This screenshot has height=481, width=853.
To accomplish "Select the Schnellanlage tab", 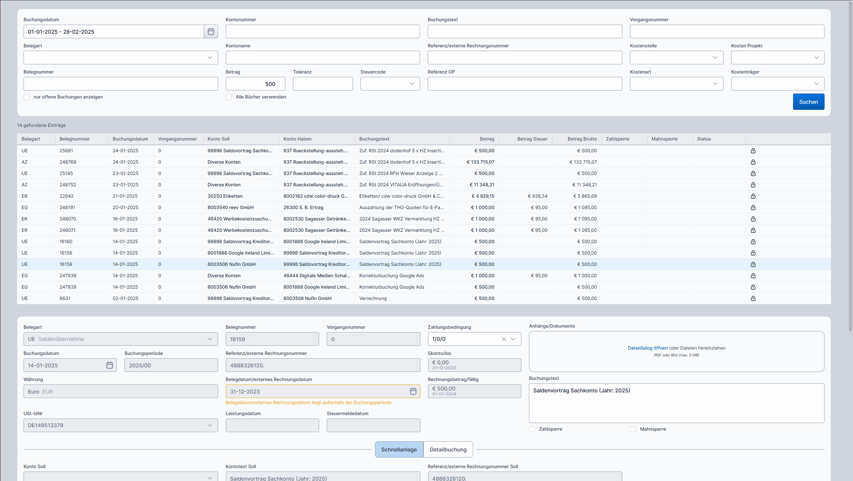I will (x=399, y=450).
